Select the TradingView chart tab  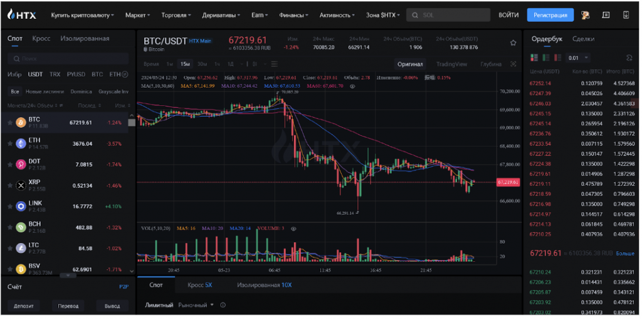click(x=451, y=64)
